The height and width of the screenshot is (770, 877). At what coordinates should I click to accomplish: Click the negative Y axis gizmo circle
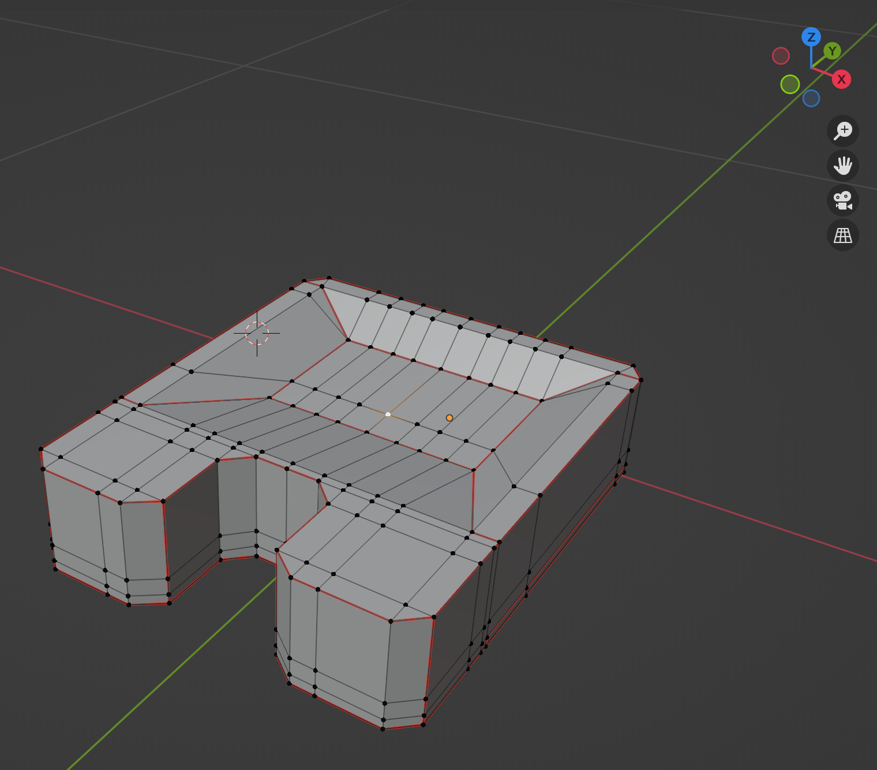790,84
